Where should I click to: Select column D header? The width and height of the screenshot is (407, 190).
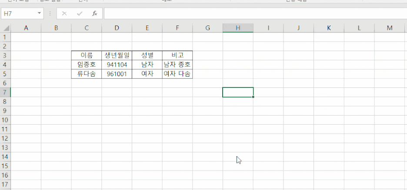[x=117, y=28]
